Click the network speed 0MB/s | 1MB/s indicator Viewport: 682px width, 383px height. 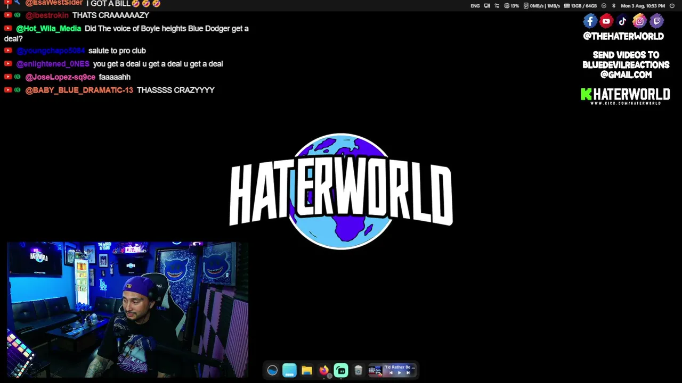tap(542, 6)
